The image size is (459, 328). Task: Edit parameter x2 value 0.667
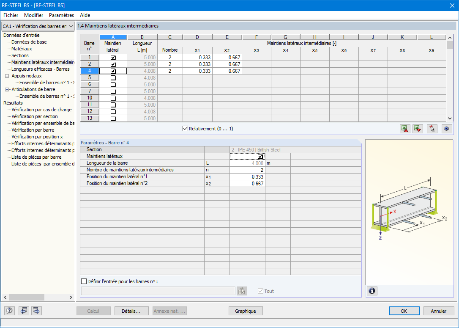pos(247,184)
